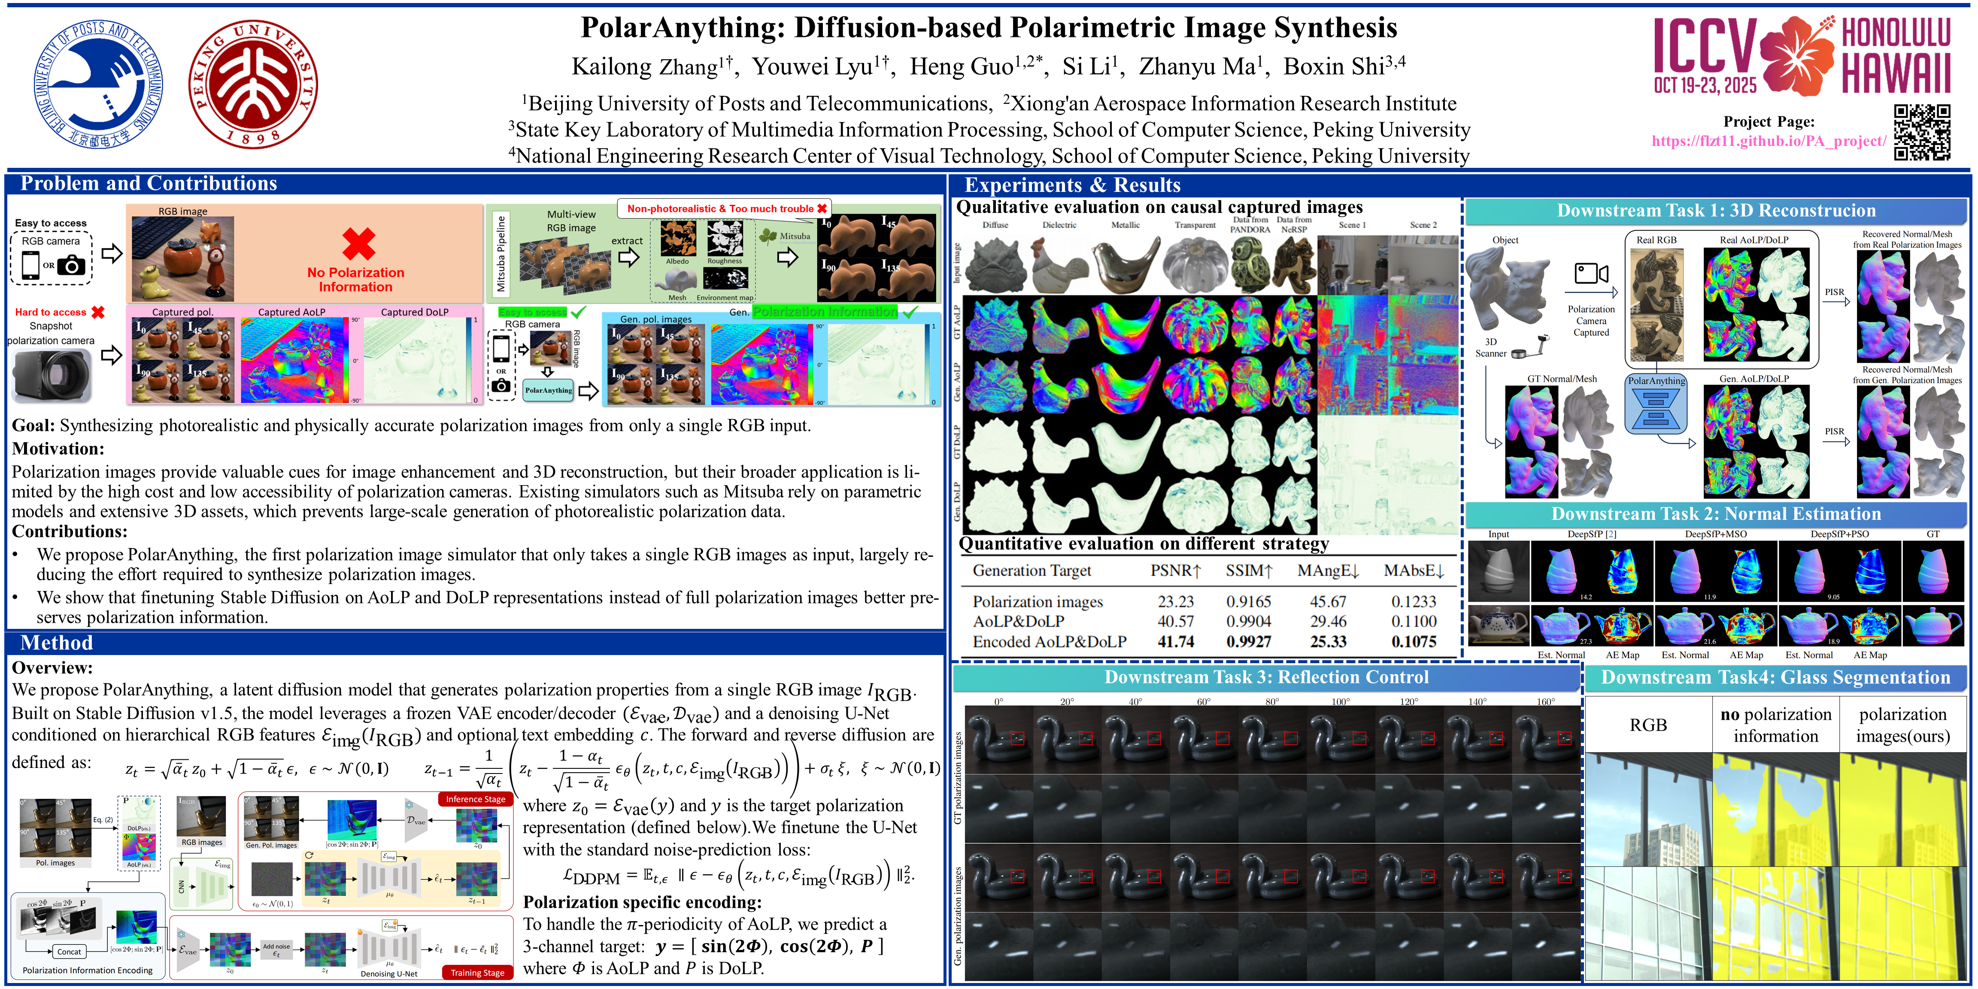This screenshot has width=1978, height=989.
Task: Click the green checkmark beside Polarization Information
Action: (911, 312)
